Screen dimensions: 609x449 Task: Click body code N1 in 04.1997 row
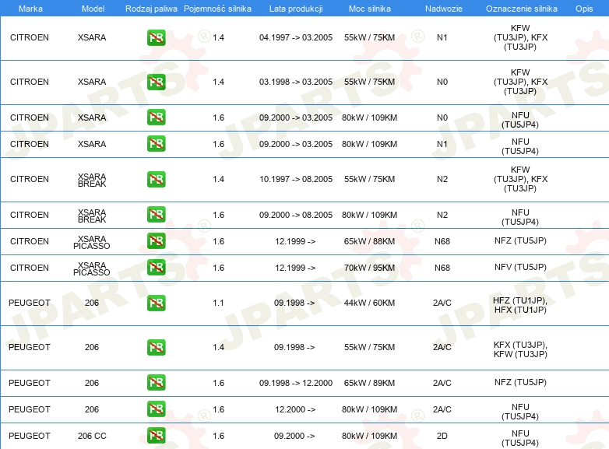click(442, 37)
